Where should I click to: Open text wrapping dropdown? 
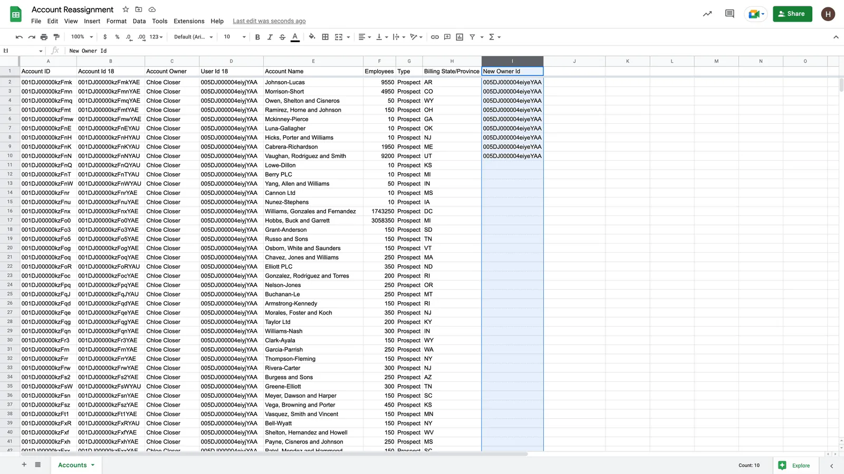click(399, 37)
